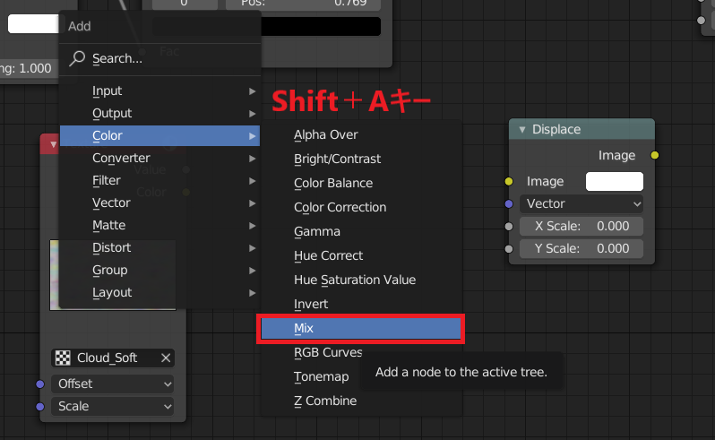Open the Scale dropdown in texture node
Image resolution: width=715 pixels, height=440 pixels.
[x=113, y=406]
